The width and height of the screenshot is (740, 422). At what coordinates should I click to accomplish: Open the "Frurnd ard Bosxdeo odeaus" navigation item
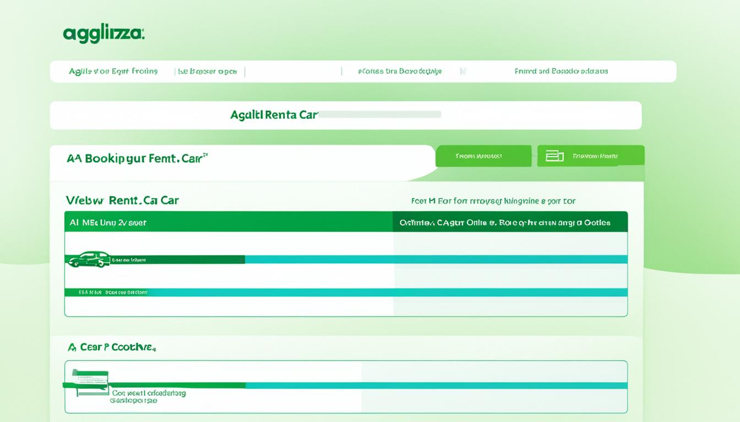pyautogui.click(x=561, y=71)
